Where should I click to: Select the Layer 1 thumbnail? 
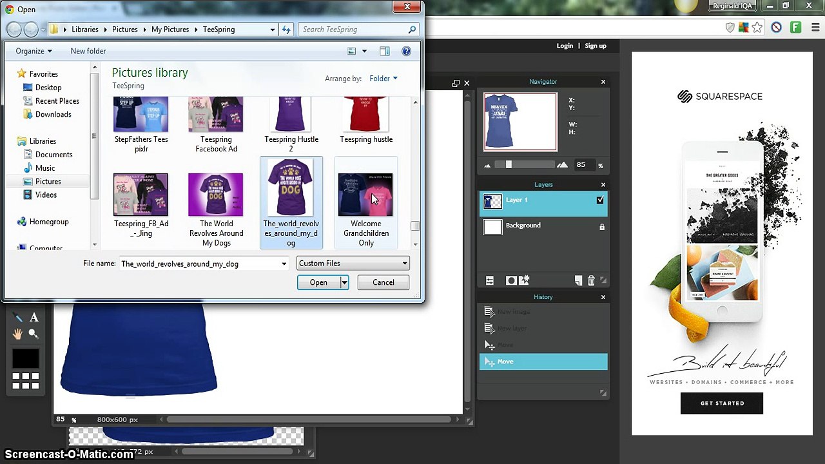(x=492, y=202)
